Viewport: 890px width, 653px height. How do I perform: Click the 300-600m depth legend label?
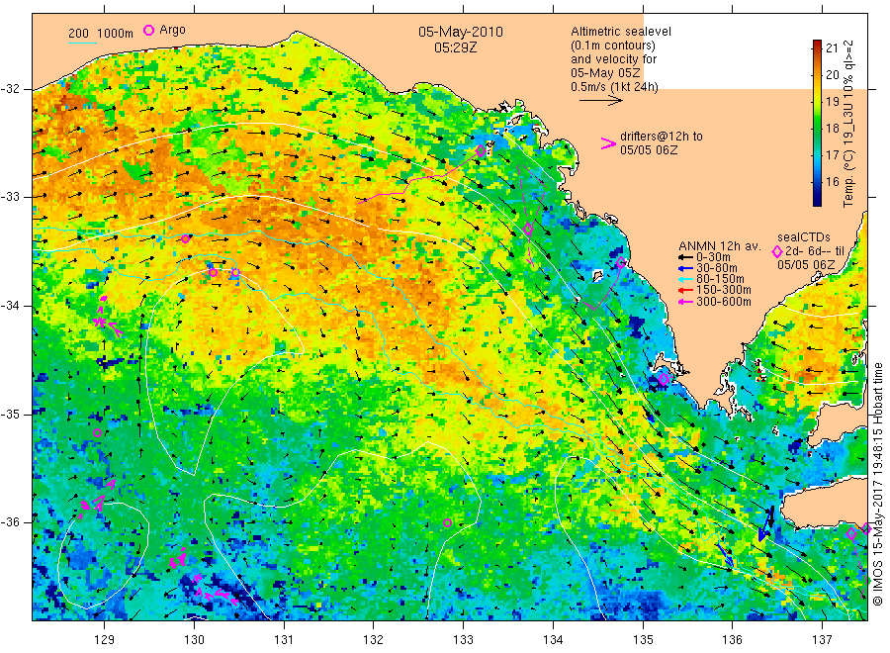click(724, 302)
